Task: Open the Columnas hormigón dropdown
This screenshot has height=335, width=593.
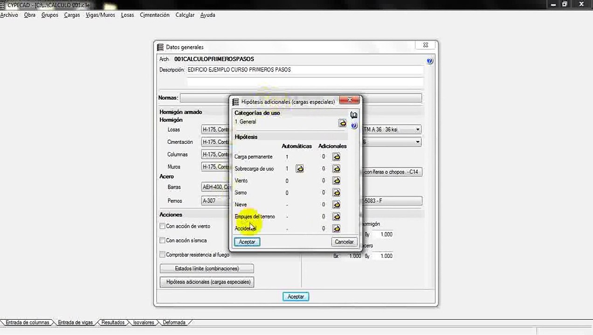Action: (x=215, y=154)
